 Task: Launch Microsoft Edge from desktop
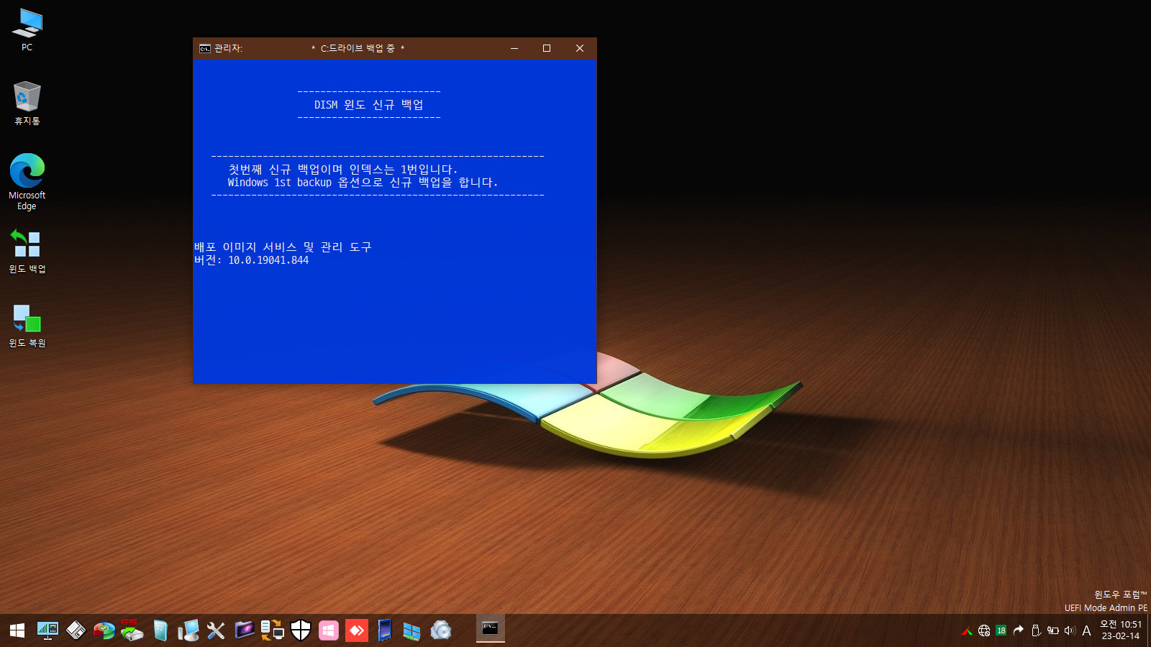tap(27, 181)
